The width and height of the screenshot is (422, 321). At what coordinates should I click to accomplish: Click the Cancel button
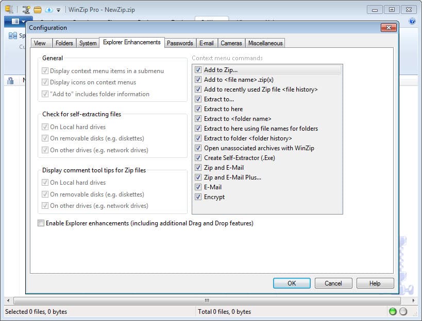tap(333, 283)
